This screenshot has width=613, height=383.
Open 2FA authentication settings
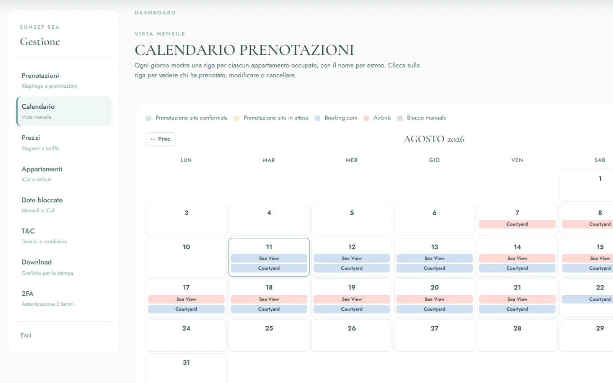64,298
